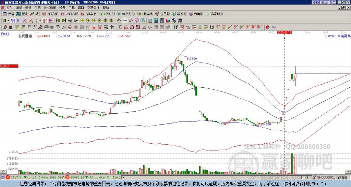Click the 客服 customer service button

[316, 2]
